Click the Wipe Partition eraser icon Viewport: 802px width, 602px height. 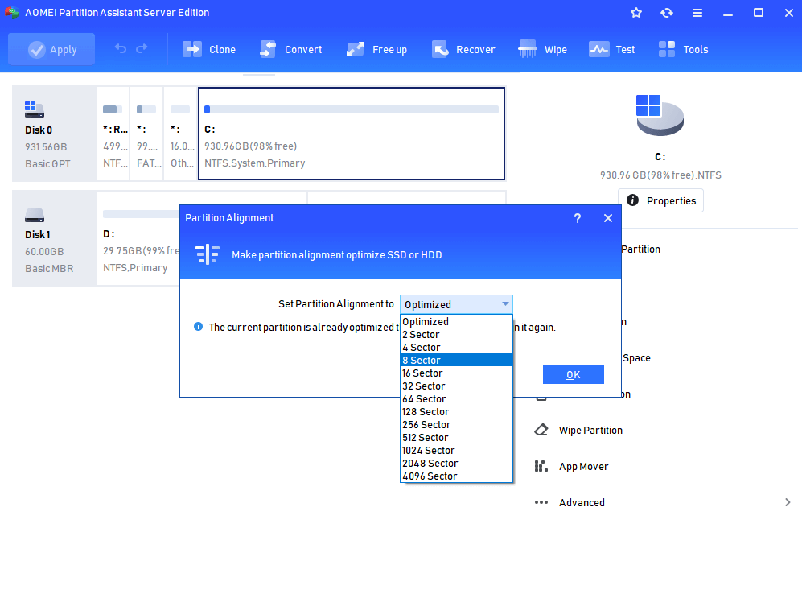pos(541,430)
